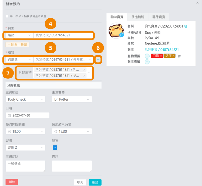The width and height of the screenshot is (202, 186).
Task: Open the 預約結束時間 18:30 dropdown
Action: click(x=72, y=131)
